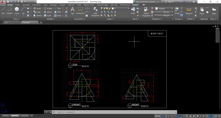Select the Line tool
This screenshot has width=221, height=118.
tap(3, 11)
